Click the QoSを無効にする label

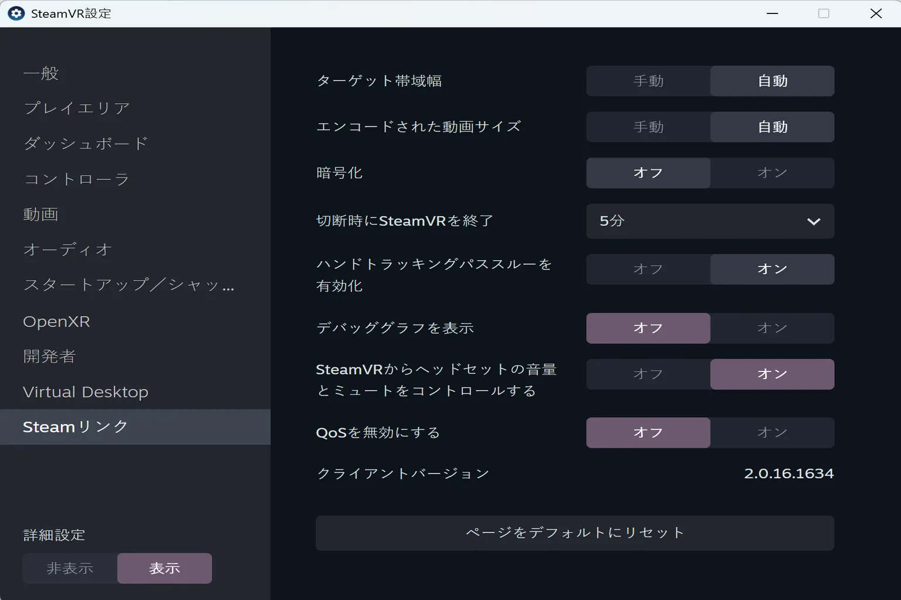[x=378, y=432]
